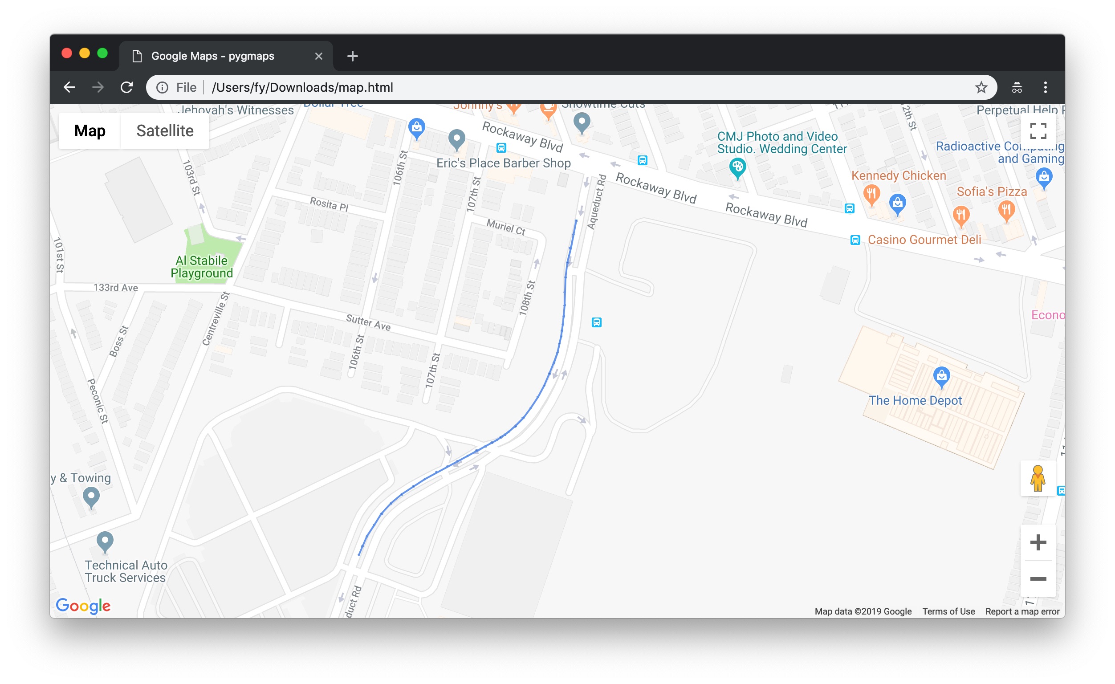This screenshot has width=1115, height=684.
Task: Click the Technical Auto Truck Services pin
Action: (105, 541)
